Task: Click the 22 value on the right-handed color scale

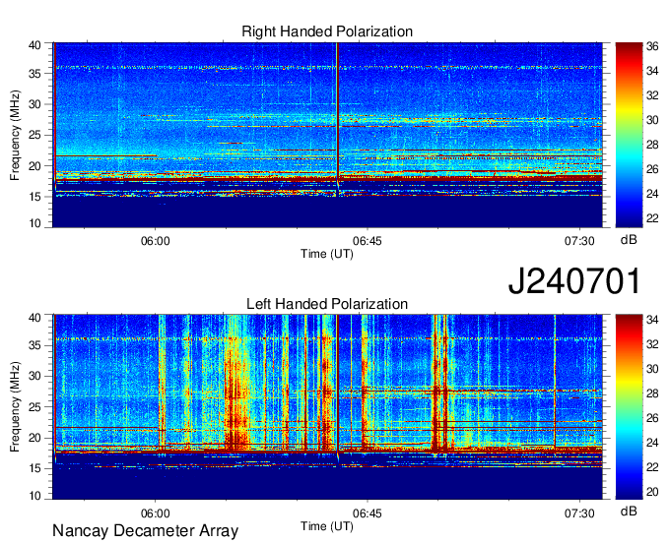Action: point(652,218)
